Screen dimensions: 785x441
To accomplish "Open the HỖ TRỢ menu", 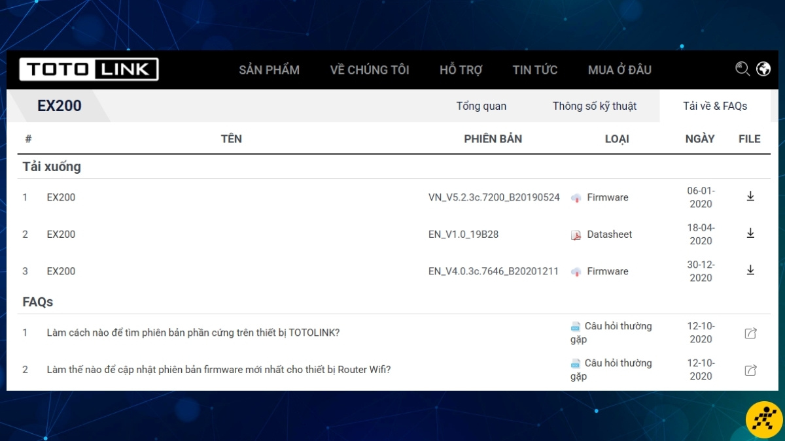I will tap(461, 70).
